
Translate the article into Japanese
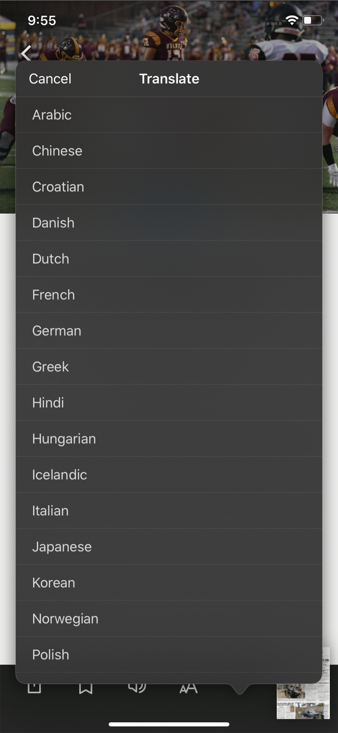(x=62, y=547)
